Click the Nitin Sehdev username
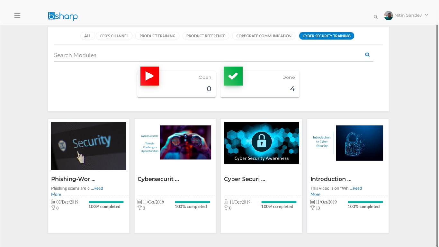The height and width of the screenshot is (247, 439). pyautogui.click(x=408, y=15)
